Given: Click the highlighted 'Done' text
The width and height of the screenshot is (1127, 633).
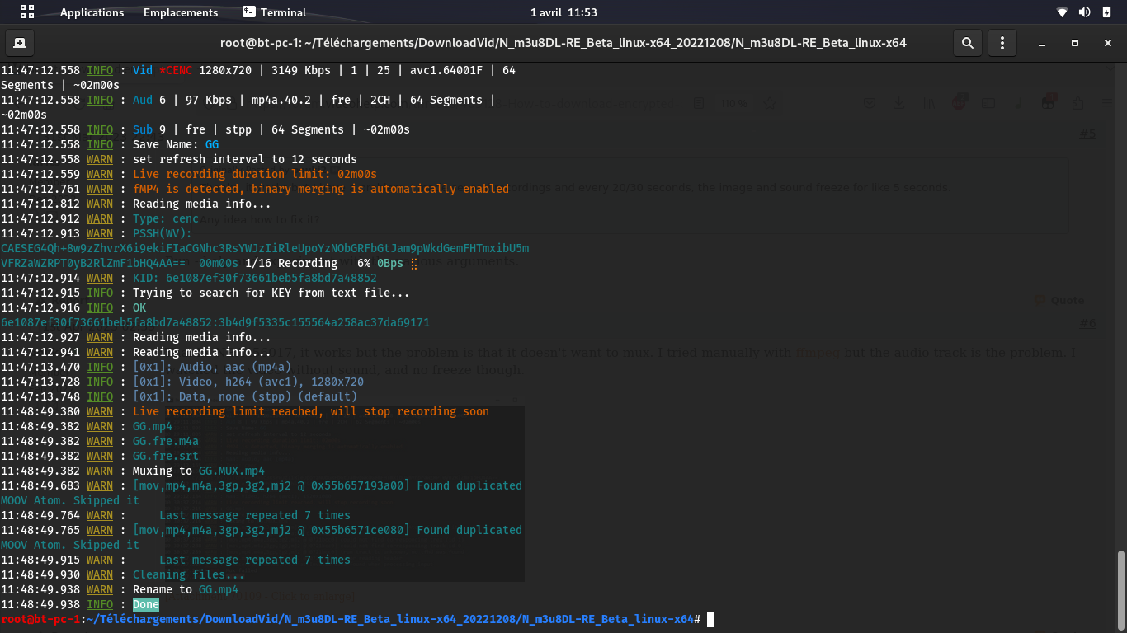Looking at the screenshot, I should [146, 604].
